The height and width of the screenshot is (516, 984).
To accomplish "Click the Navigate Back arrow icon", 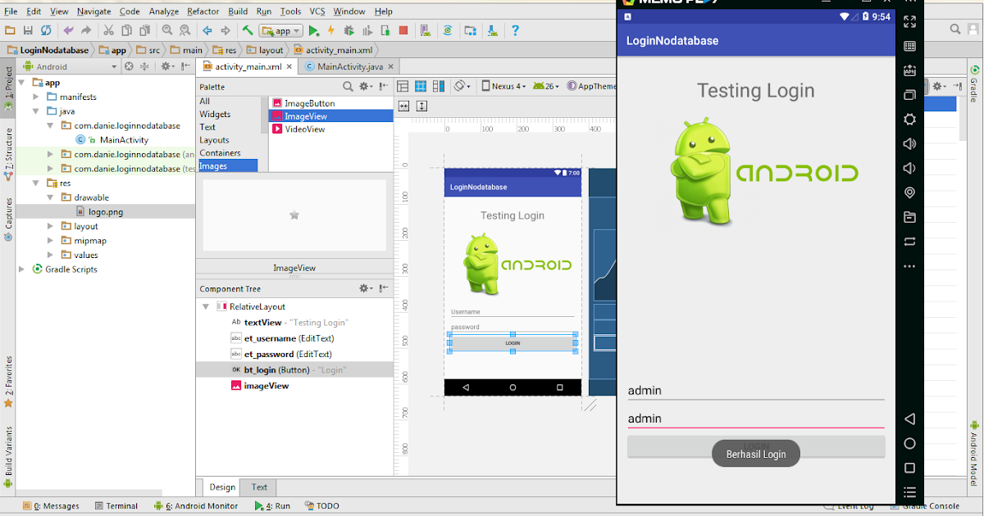I will [x=207, y=30].
